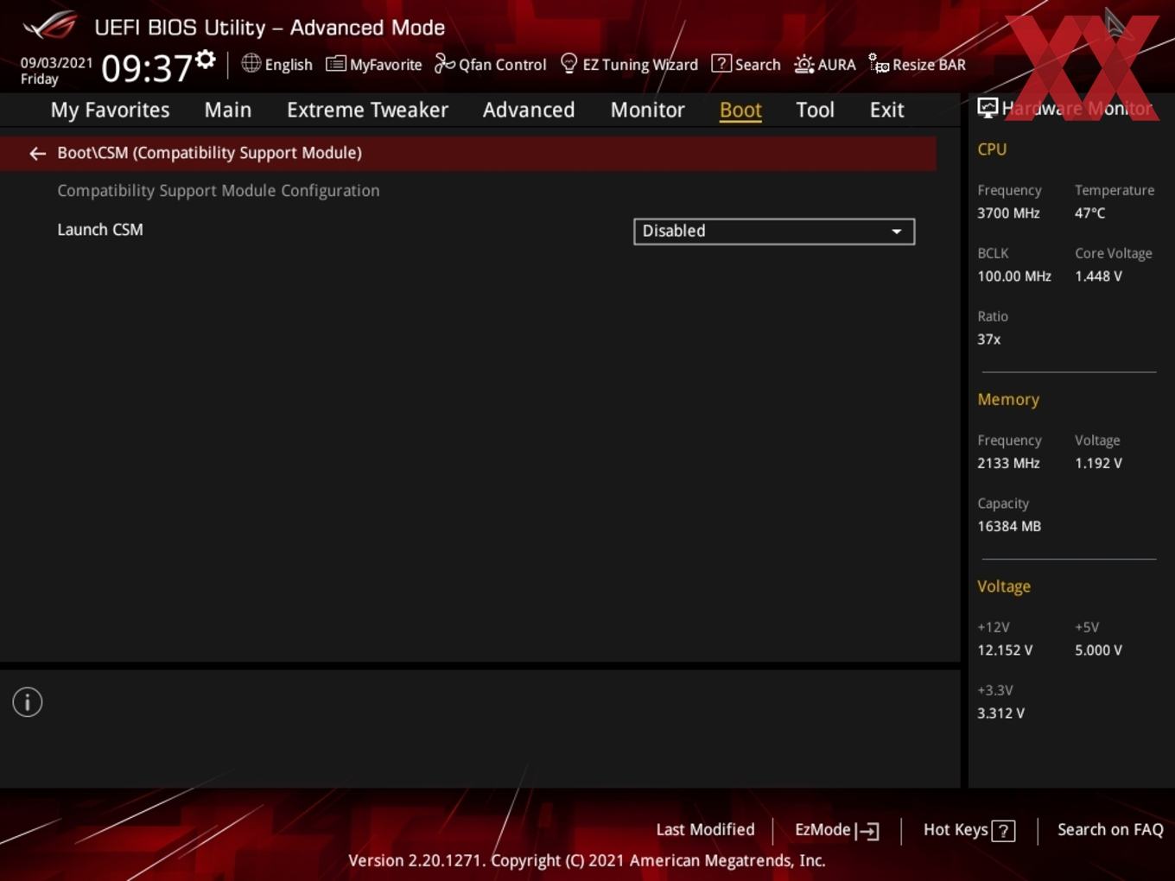This screenshot has width=1175, height=881.
Task: Click the Qfan Control fan icon
Action: [444, 63]
